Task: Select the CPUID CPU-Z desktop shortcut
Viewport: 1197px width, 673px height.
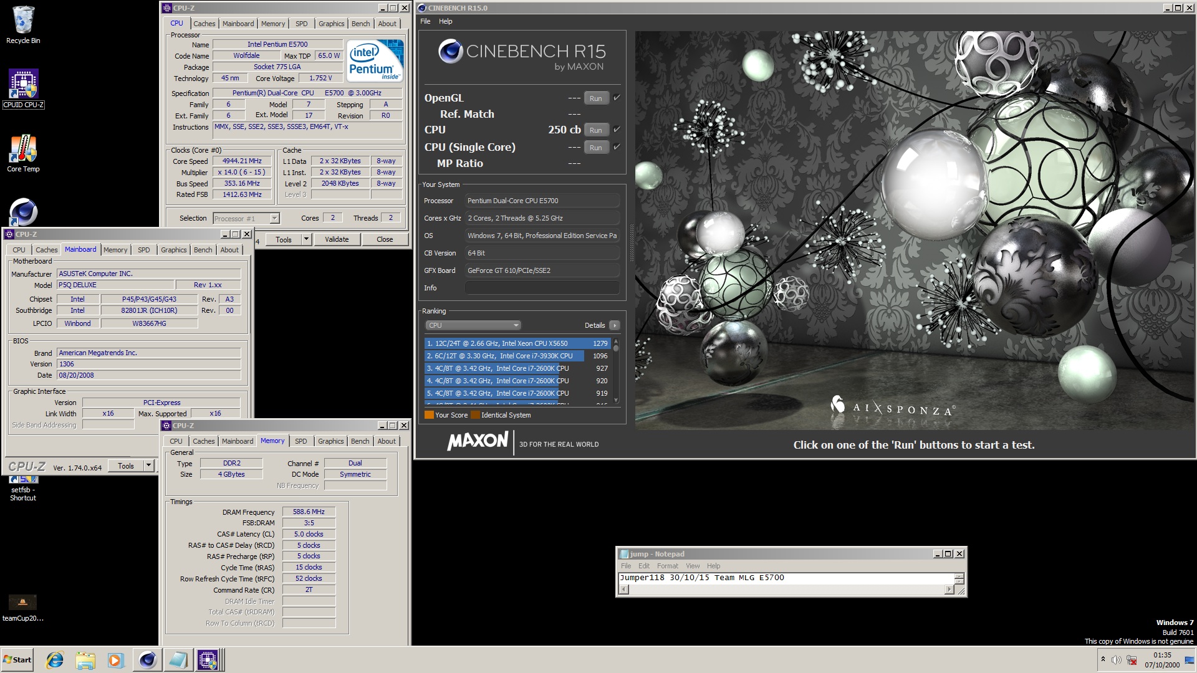Action: click(x=23, y=88)
